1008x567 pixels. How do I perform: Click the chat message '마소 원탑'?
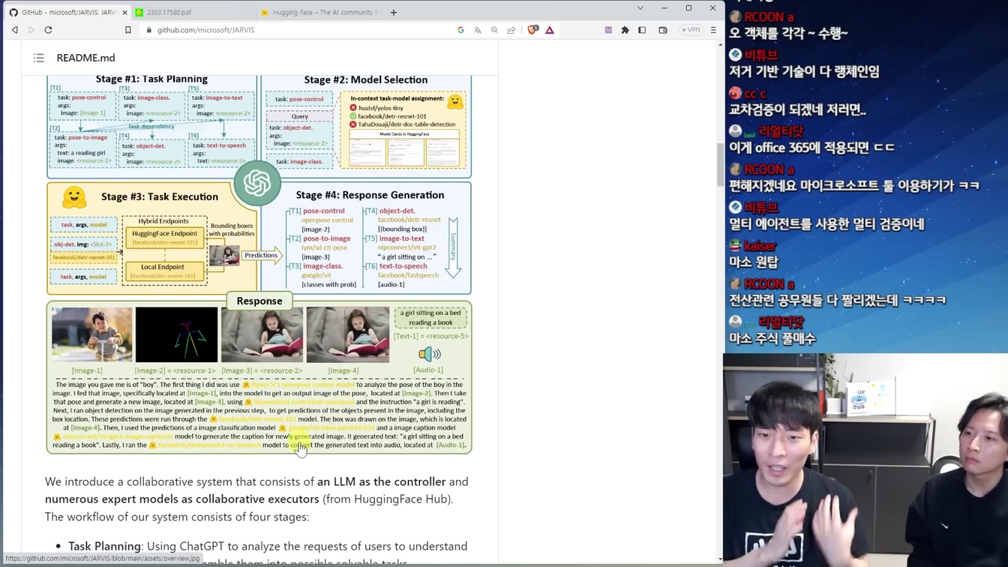coord(754,262)
